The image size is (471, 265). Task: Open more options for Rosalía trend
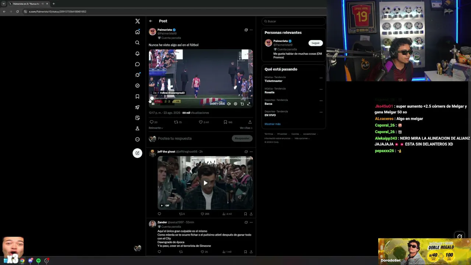[x=321, y=89]
